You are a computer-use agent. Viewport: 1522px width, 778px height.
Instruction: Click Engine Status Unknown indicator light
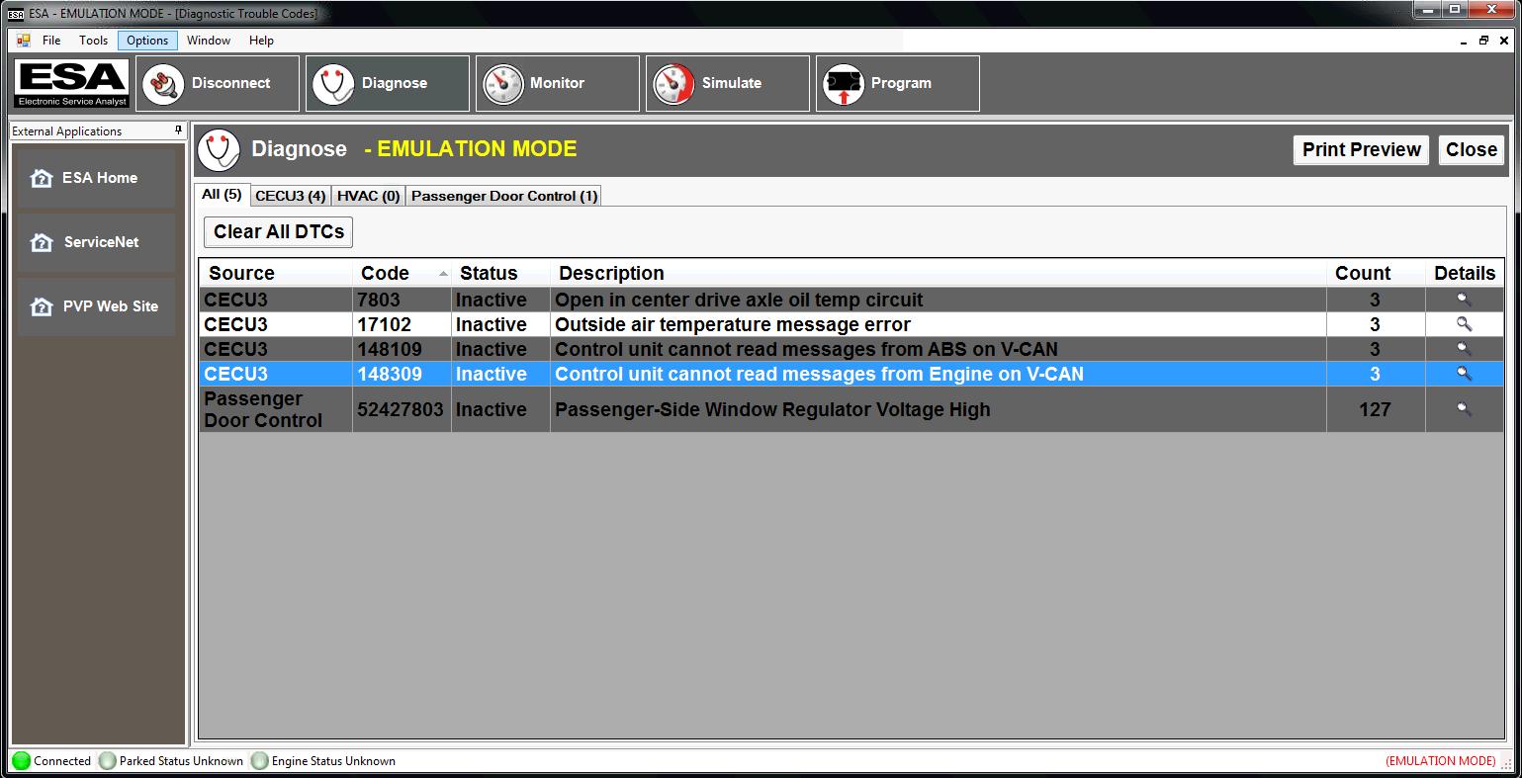tap(259, 761)
